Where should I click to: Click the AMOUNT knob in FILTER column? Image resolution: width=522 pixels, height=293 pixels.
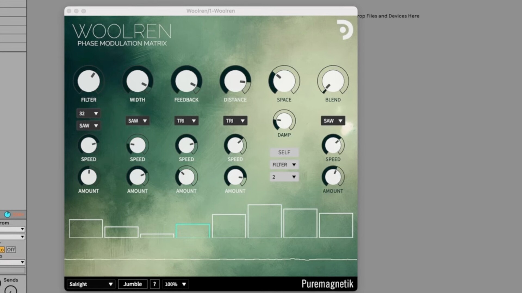(89, 177)
